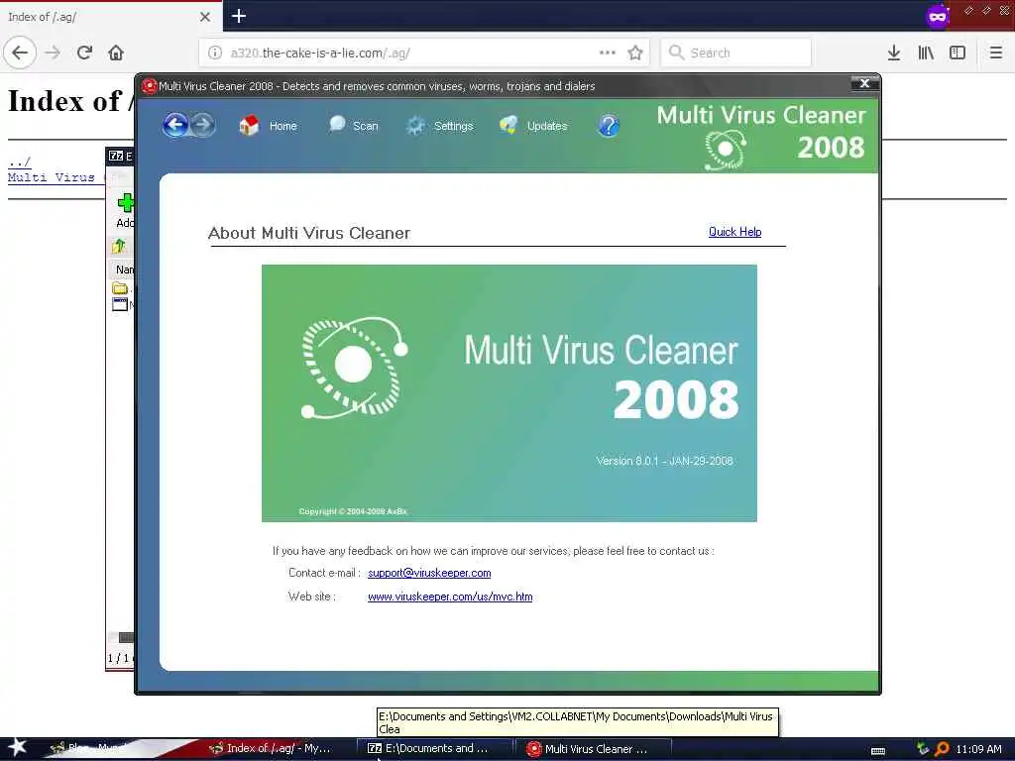Click Firefox back arrow button

[x=20, y=53]
